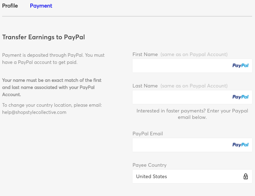The height and width of the screenshot is (196, 255).
Task: Click the PayPal logo in Last Name field
Action: (240, 97)
